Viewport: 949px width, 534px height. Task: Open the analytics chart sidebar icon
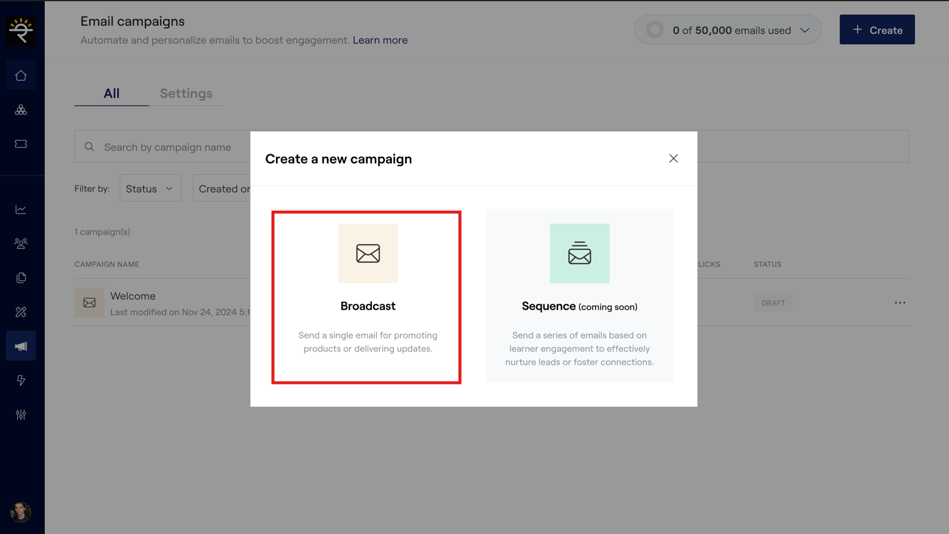coord(21,210)
